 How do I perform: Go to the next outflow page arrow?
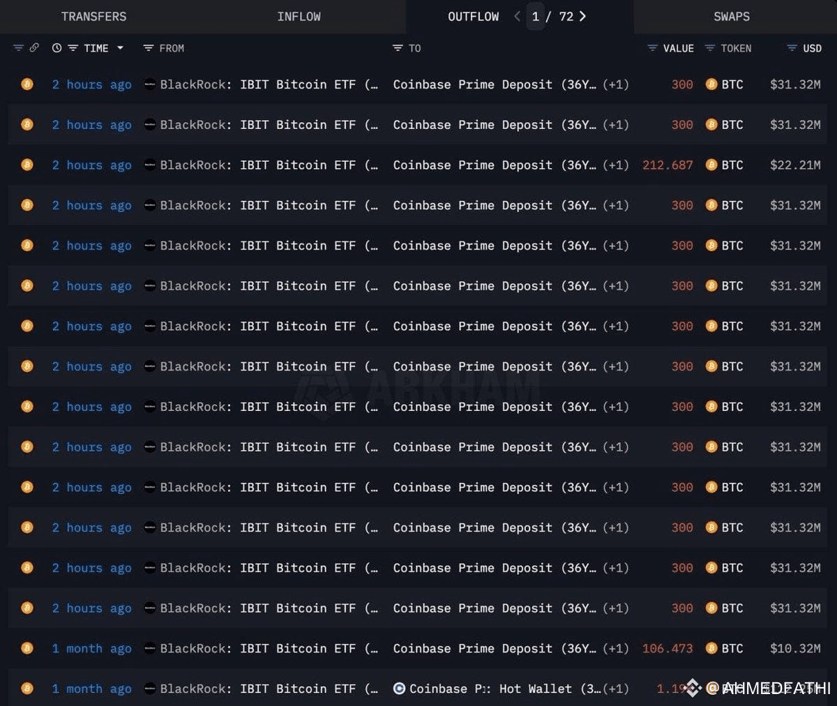coord(583,16)
